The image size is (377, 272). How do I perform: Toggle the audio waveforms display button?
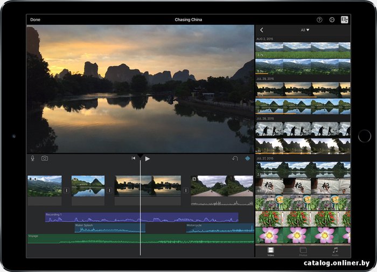pyautogui.click(x=248, y=159)
